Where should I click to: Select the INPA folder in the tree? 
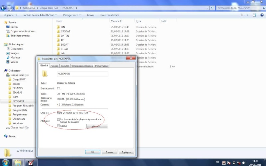coord(15,97)
